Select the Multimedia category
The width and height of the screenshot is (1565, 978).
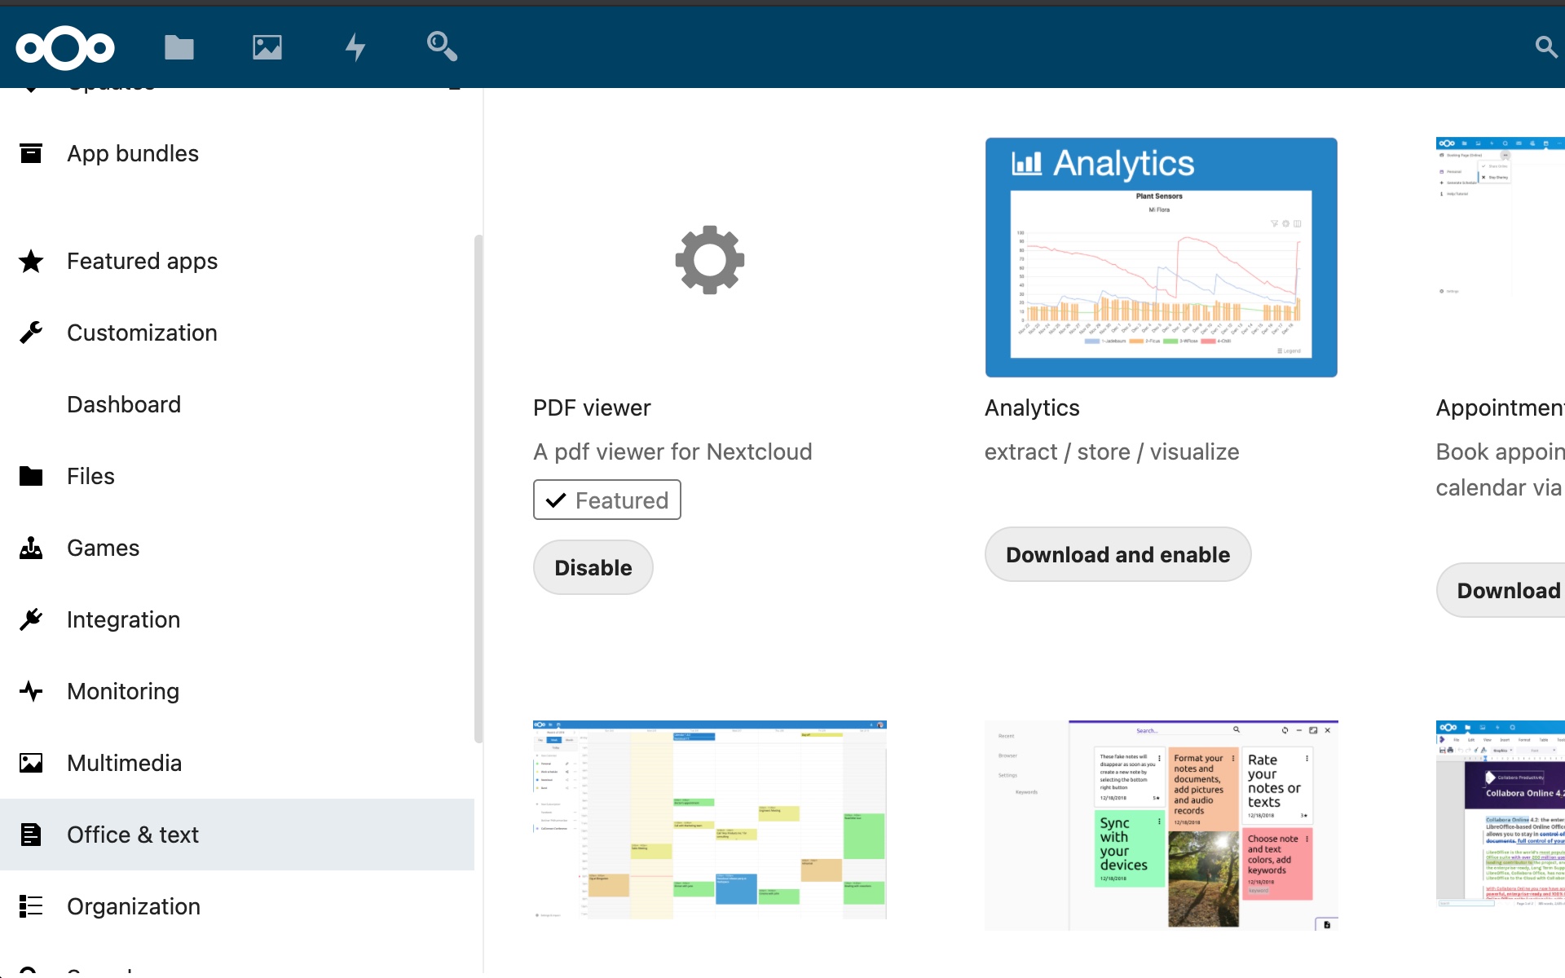tap(237, 763)
